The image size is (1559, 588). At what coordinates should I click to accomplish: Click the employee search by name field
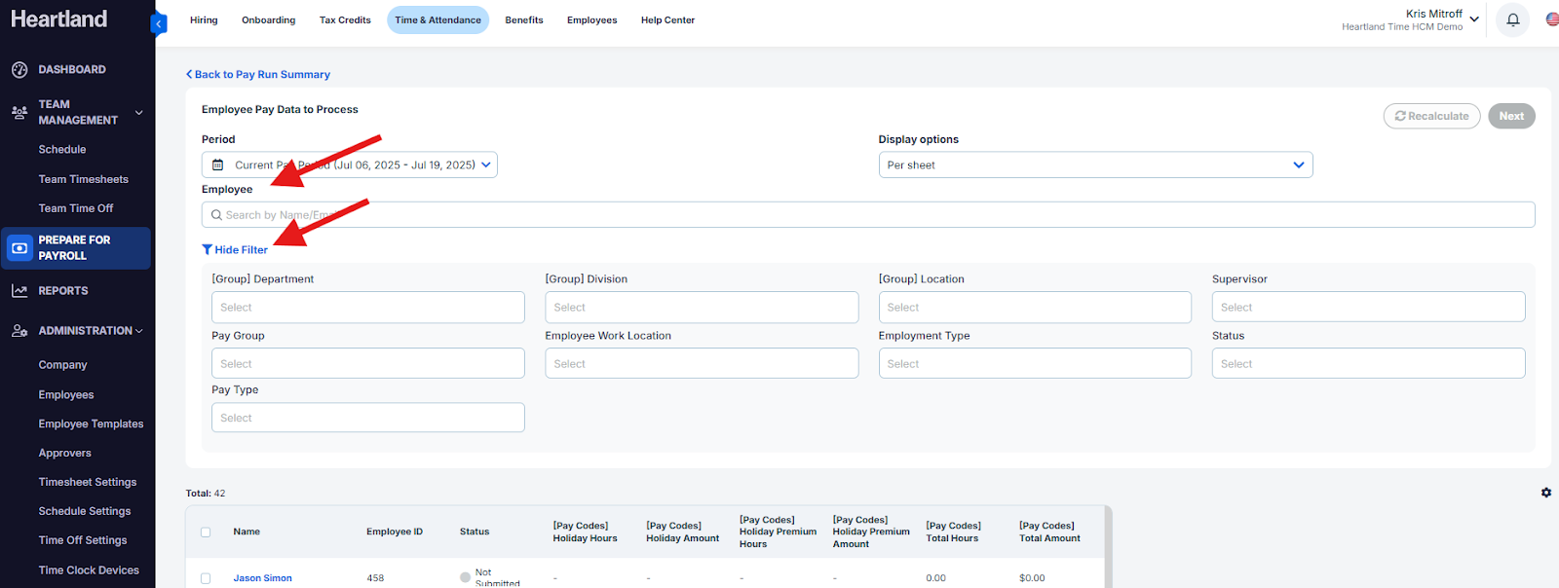(867, 215)
